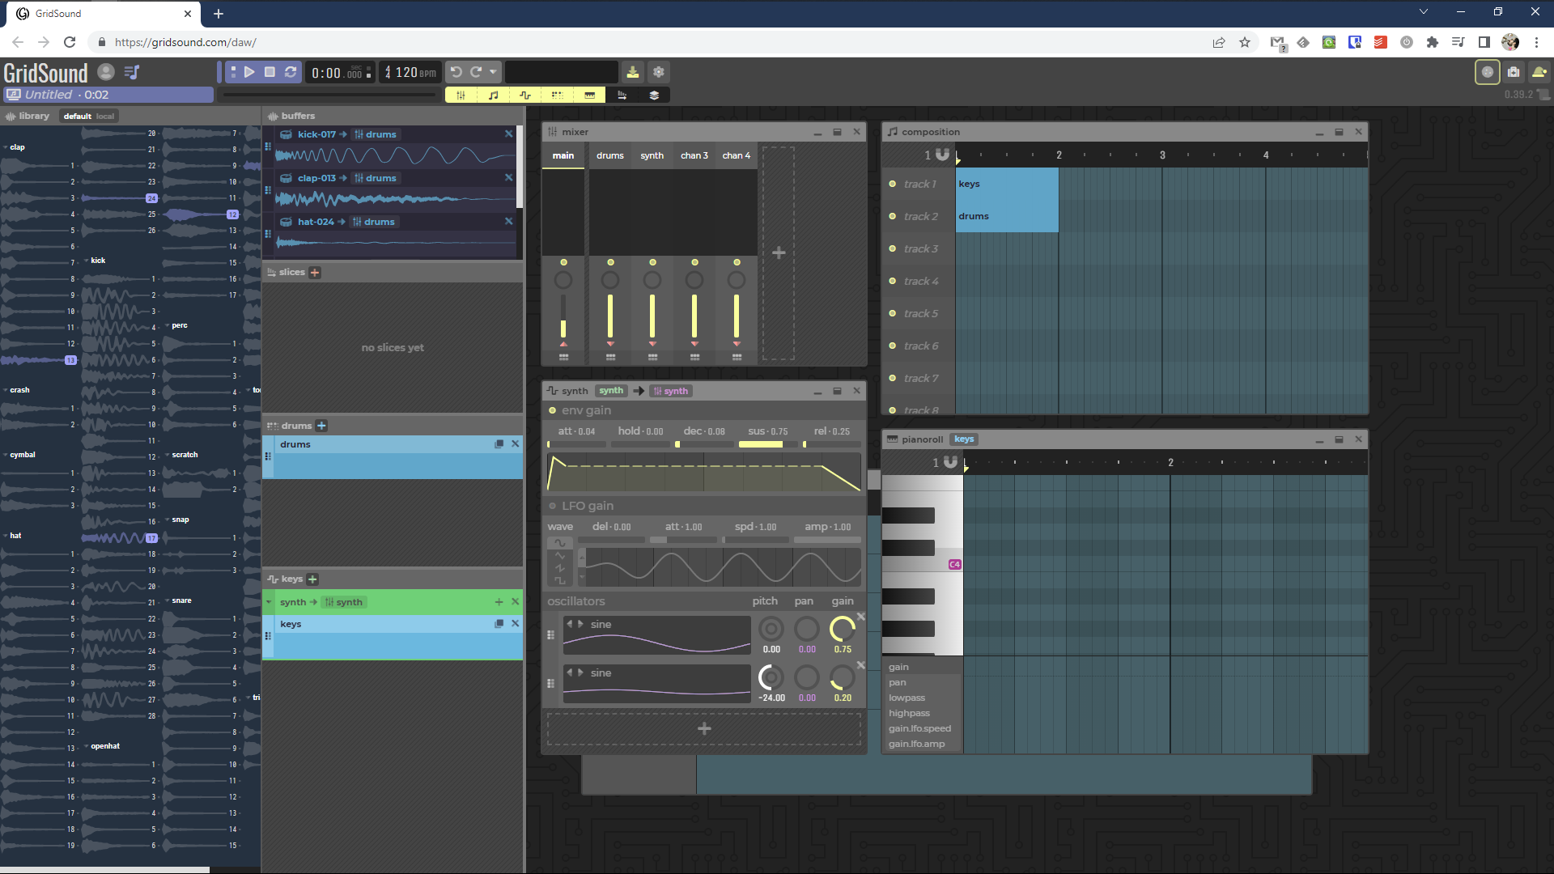
Task: Toggle the env gain enable dot
Action: [x=553, y=410]
